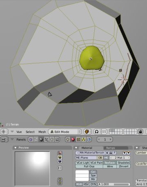Viewport: 147px width, 187px height.
Task: Click the draw type cube icon
Action: [87, 132]
